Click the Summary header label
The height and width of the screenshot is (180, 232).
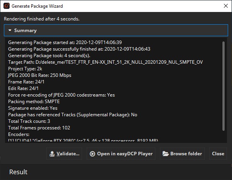[x=25, y=31]
